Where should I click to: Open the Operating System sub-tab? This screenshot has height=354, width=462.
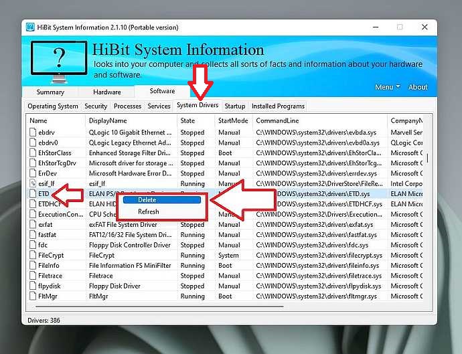click(x=53, y=106)
